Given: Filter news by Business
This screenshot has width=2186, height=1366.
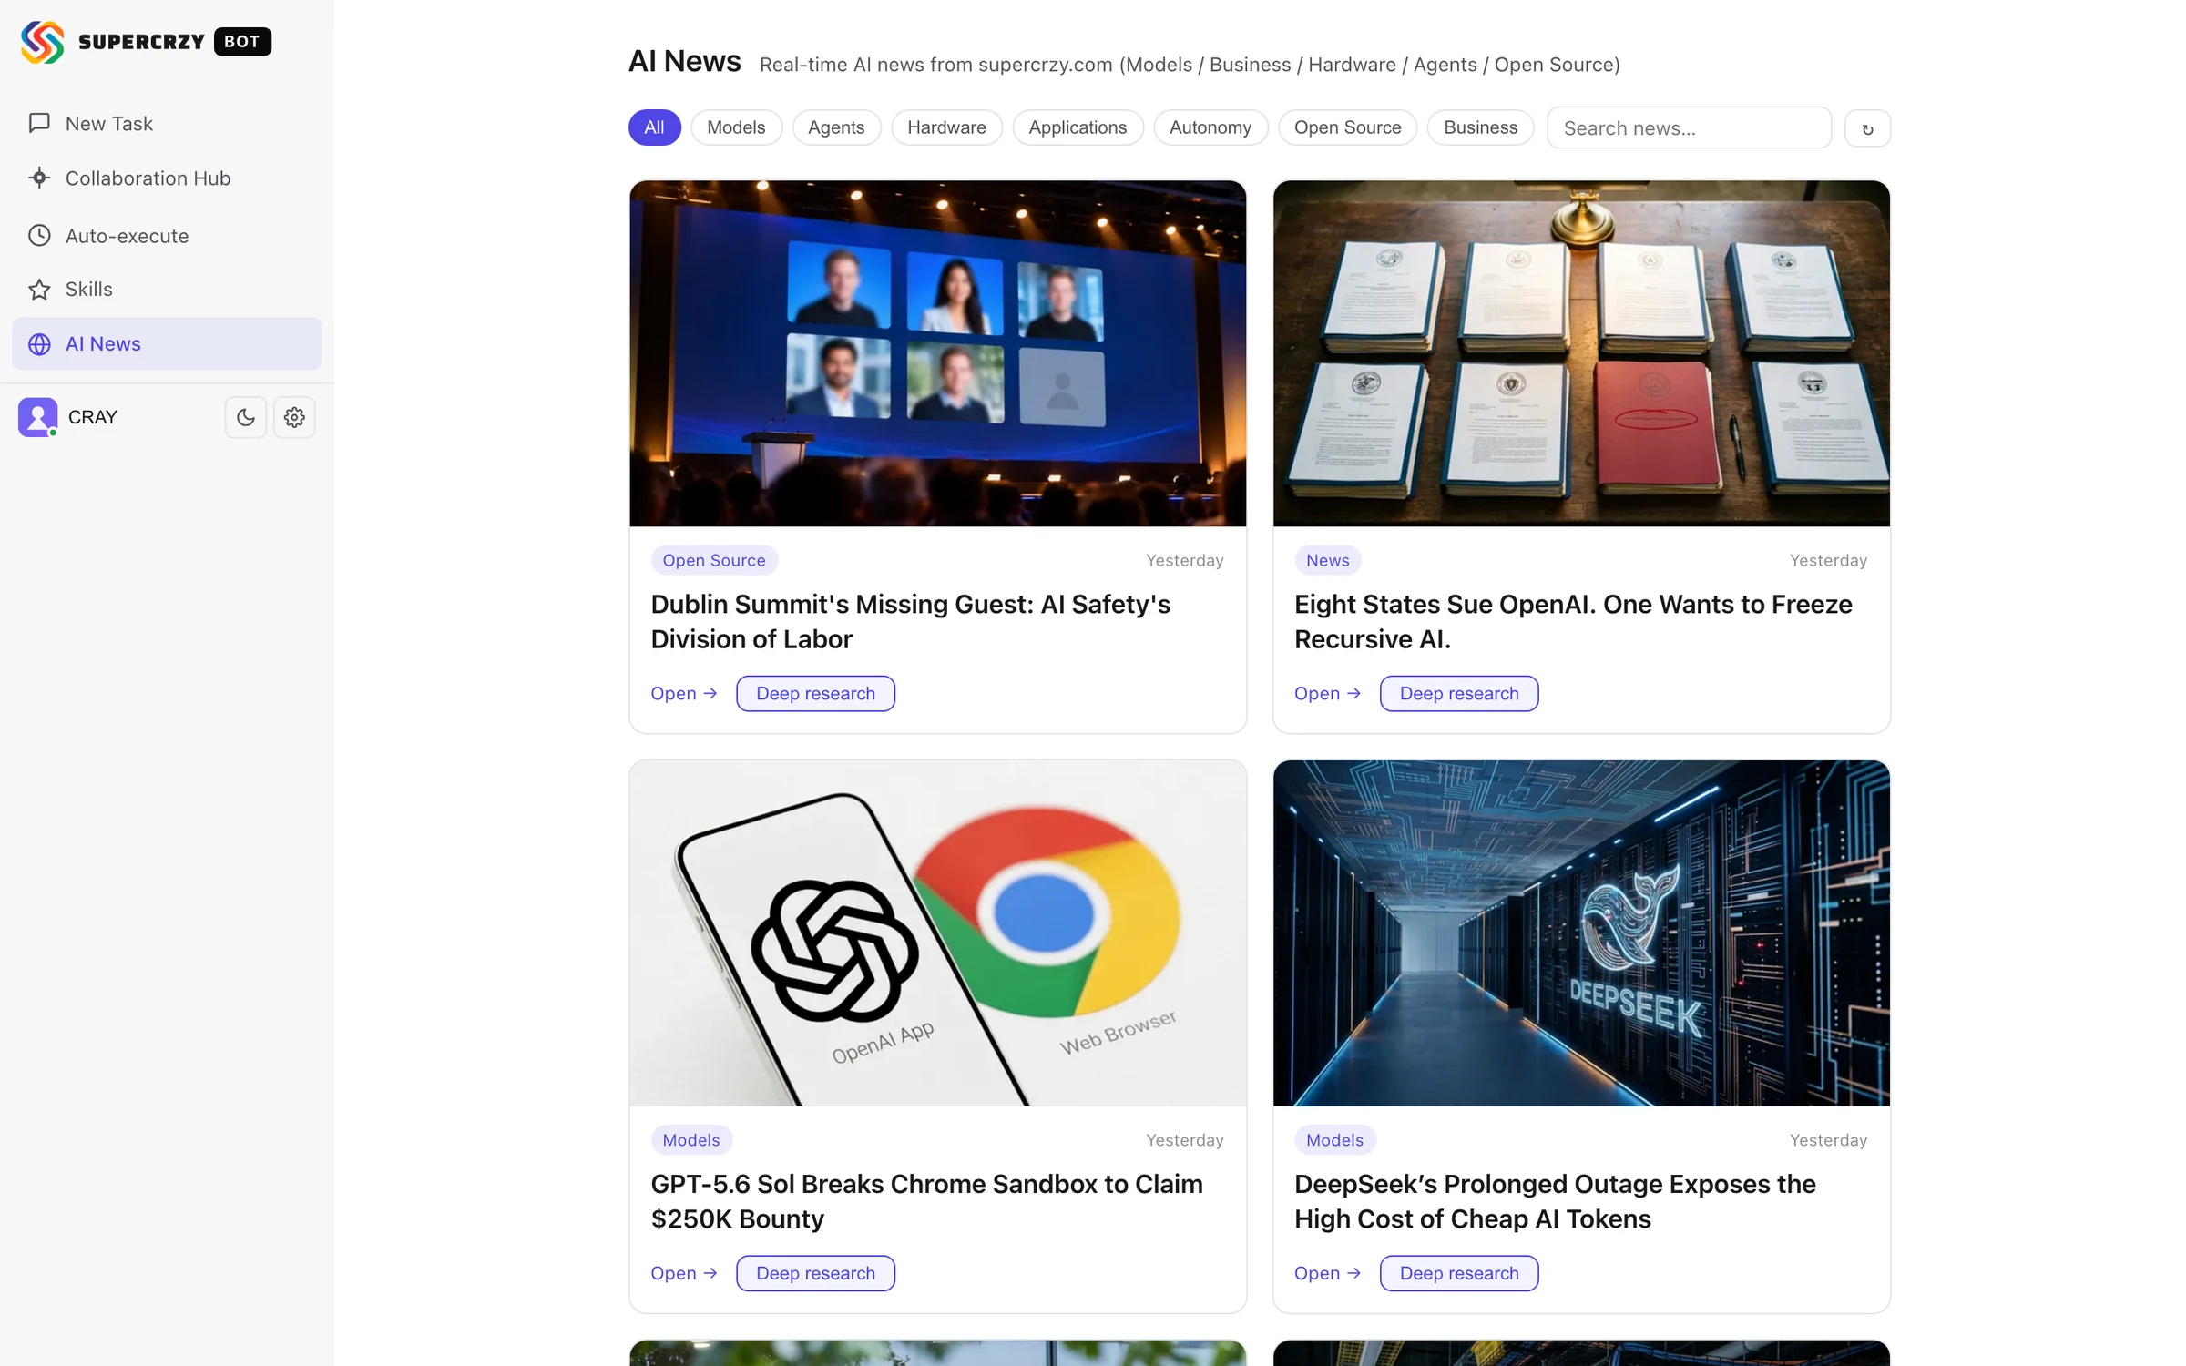Looking at the screenshot, I should click(x=1480, y=127).
